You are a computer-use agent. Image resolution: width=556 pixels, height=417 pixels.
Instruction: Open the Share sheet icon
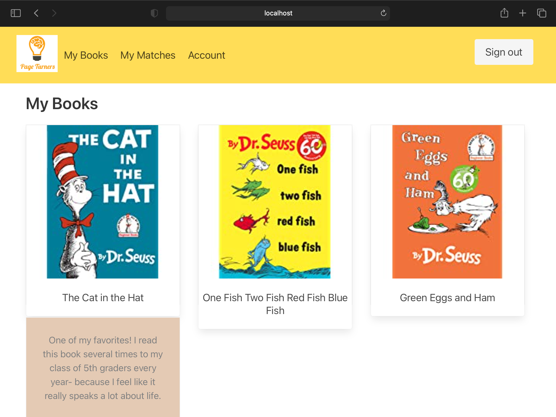click(504, 13)
